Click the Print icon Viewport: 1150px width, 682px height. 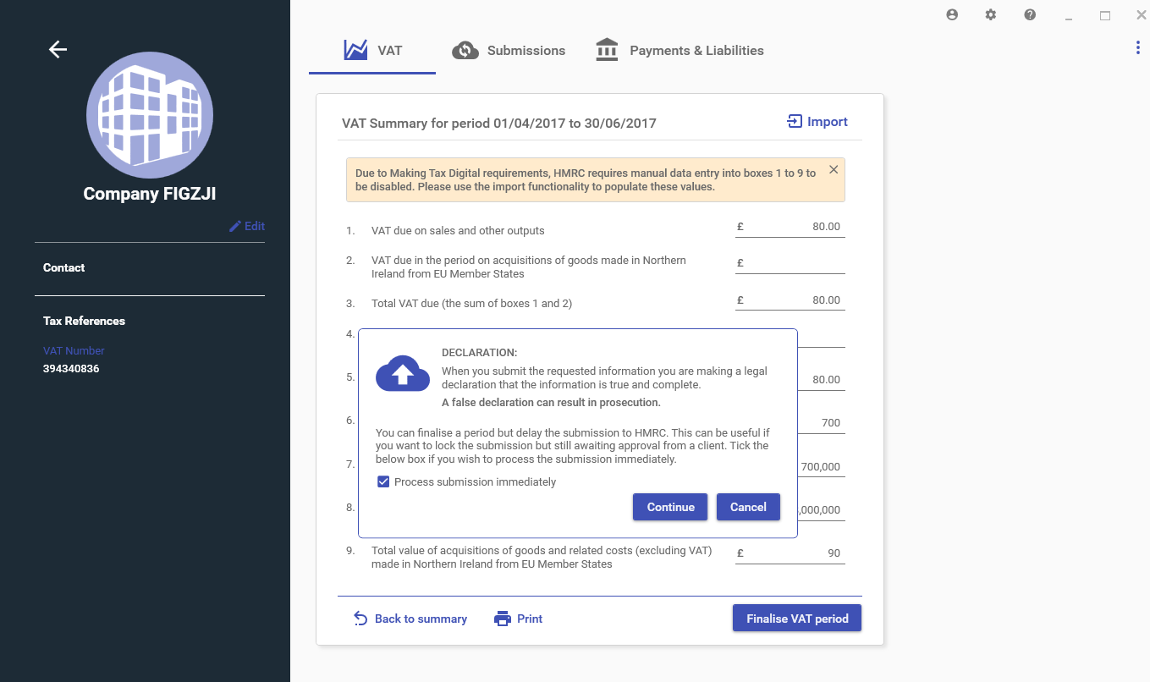coord(503,619)
